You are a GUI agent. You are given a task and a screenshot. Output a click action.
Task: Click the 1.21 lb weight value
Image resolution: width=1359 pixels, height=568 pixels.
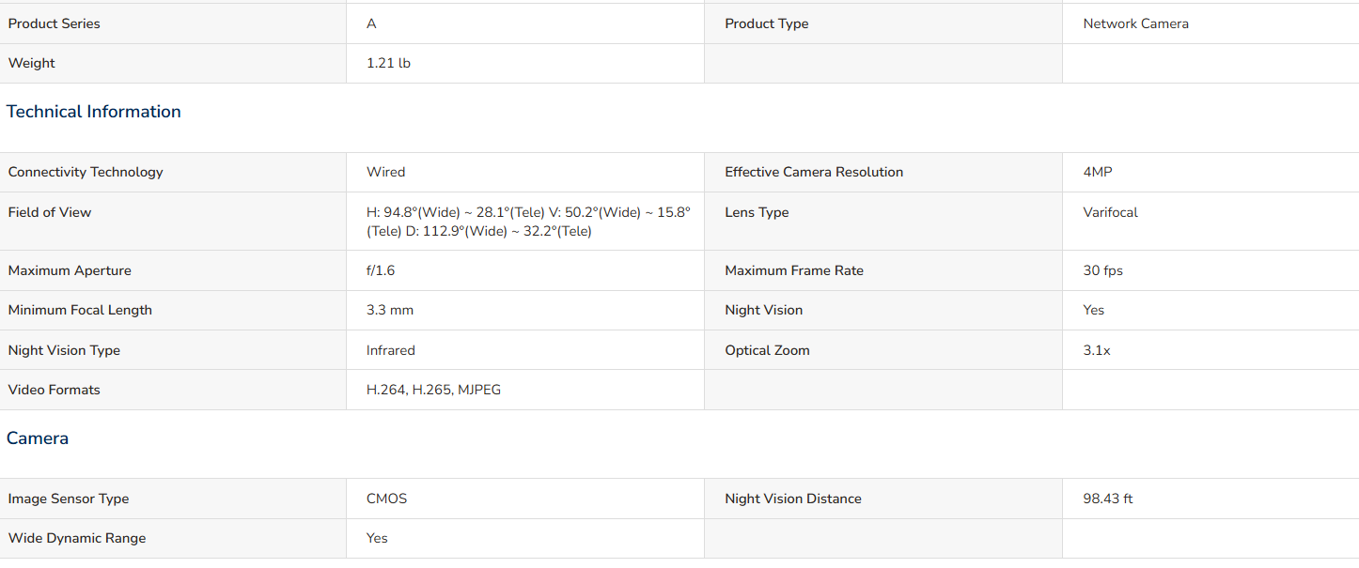tap(388, 63)
